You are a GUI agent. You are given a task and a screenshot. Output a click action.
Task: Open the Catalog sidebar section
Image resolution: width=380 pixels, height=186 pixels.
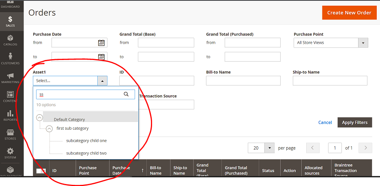click(x=10, y=40)
